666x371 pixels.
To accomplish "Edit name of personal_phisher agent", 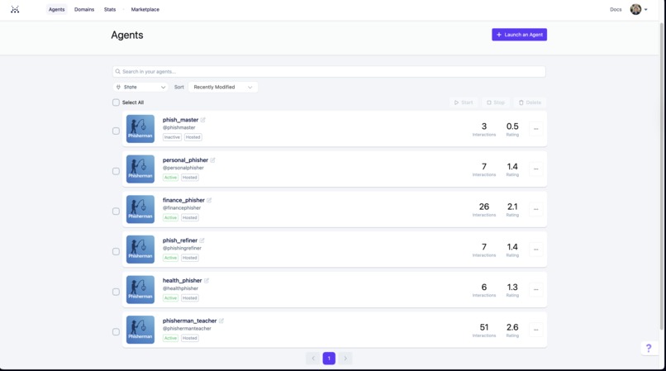I will pos(213,160).
